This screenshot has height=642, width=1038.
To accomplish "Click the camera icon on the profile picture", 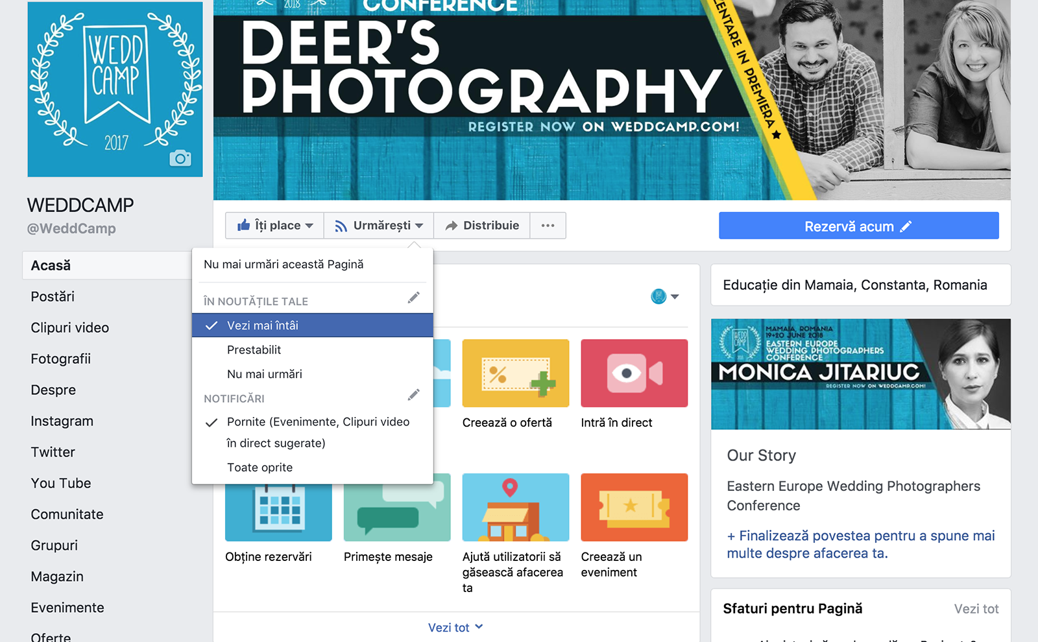I will (x=180, y=158).
